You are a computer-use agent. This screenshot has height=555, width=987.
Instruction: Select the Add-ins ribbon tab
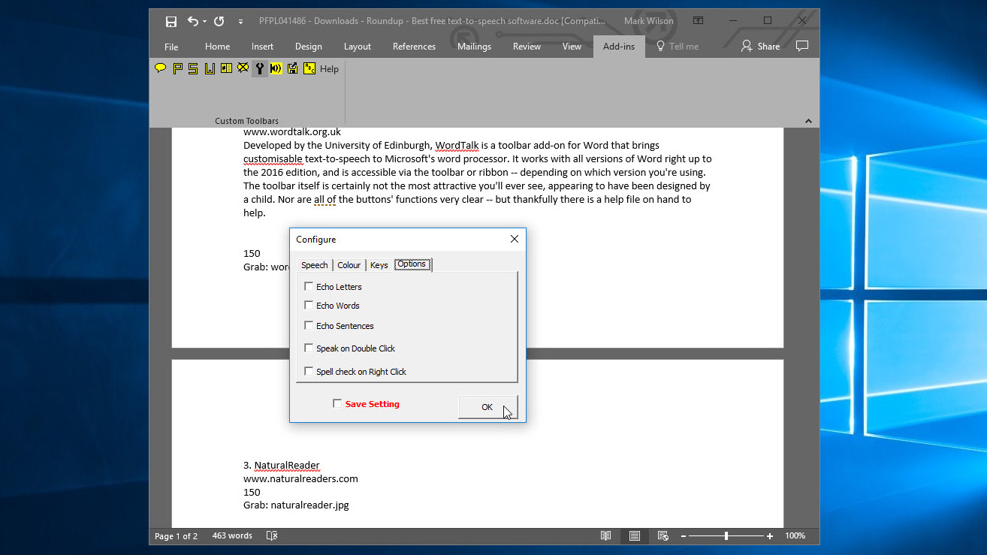619,47
